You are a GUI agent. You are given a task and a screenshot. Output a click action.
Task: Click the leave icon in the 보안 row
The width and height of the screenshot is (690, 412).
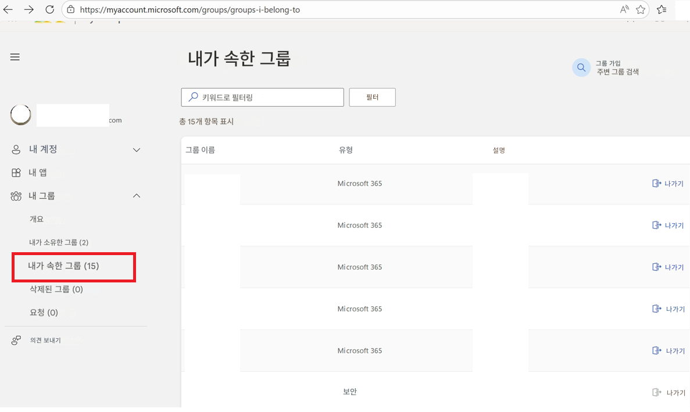pos(656,392)
